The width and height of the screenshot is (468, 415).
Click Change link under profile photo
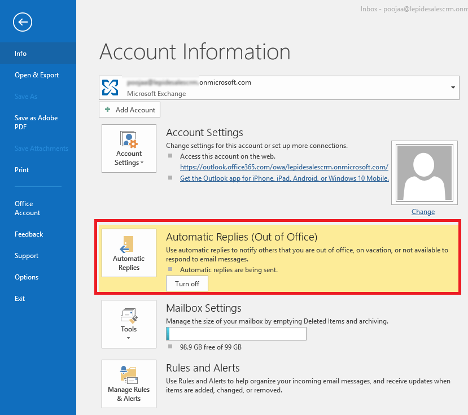tap(423, 212)
